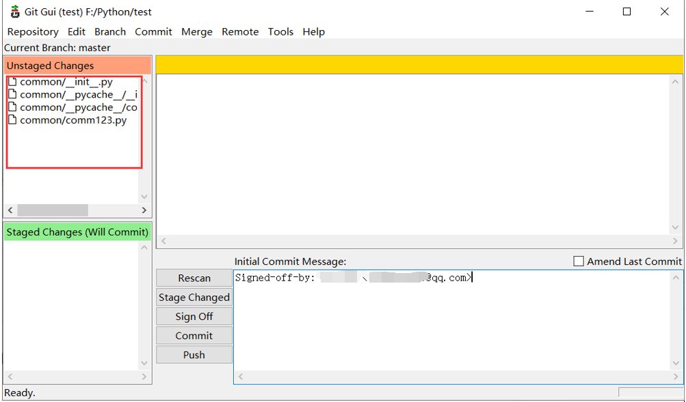The image size is (686, 402).
Task: Click file icon beside common/__pycache__/__i
Action: point(13,94)
